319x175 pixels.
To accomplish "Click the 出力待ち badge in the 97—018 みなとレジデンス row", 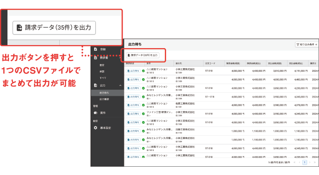I will click(133, 97).
